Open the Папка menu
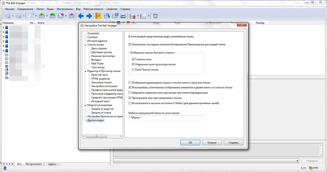Image resolution: width=327 pixels, height=172 pixels. tap(40, 9)
